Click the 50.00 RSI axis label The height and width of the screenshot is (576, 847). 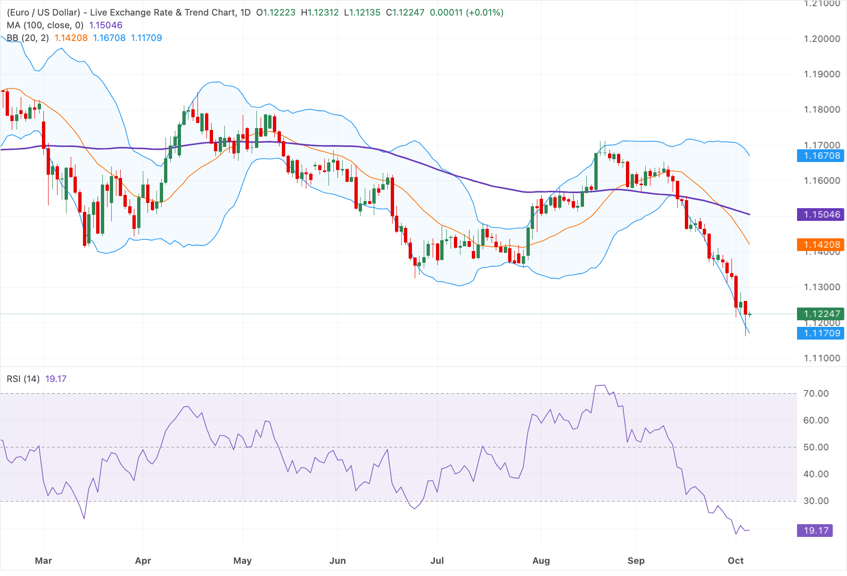click(x=816, y=447)
